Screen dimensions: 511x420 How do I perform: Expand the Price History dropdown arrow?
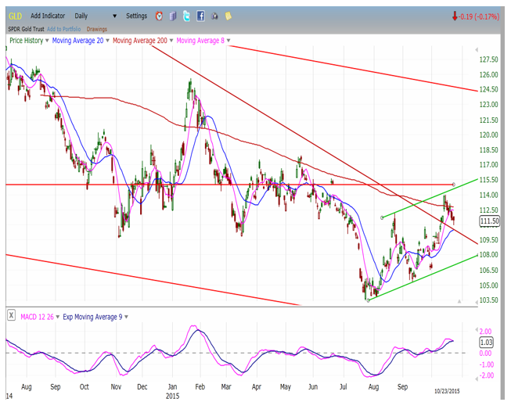tap(47, 41)
